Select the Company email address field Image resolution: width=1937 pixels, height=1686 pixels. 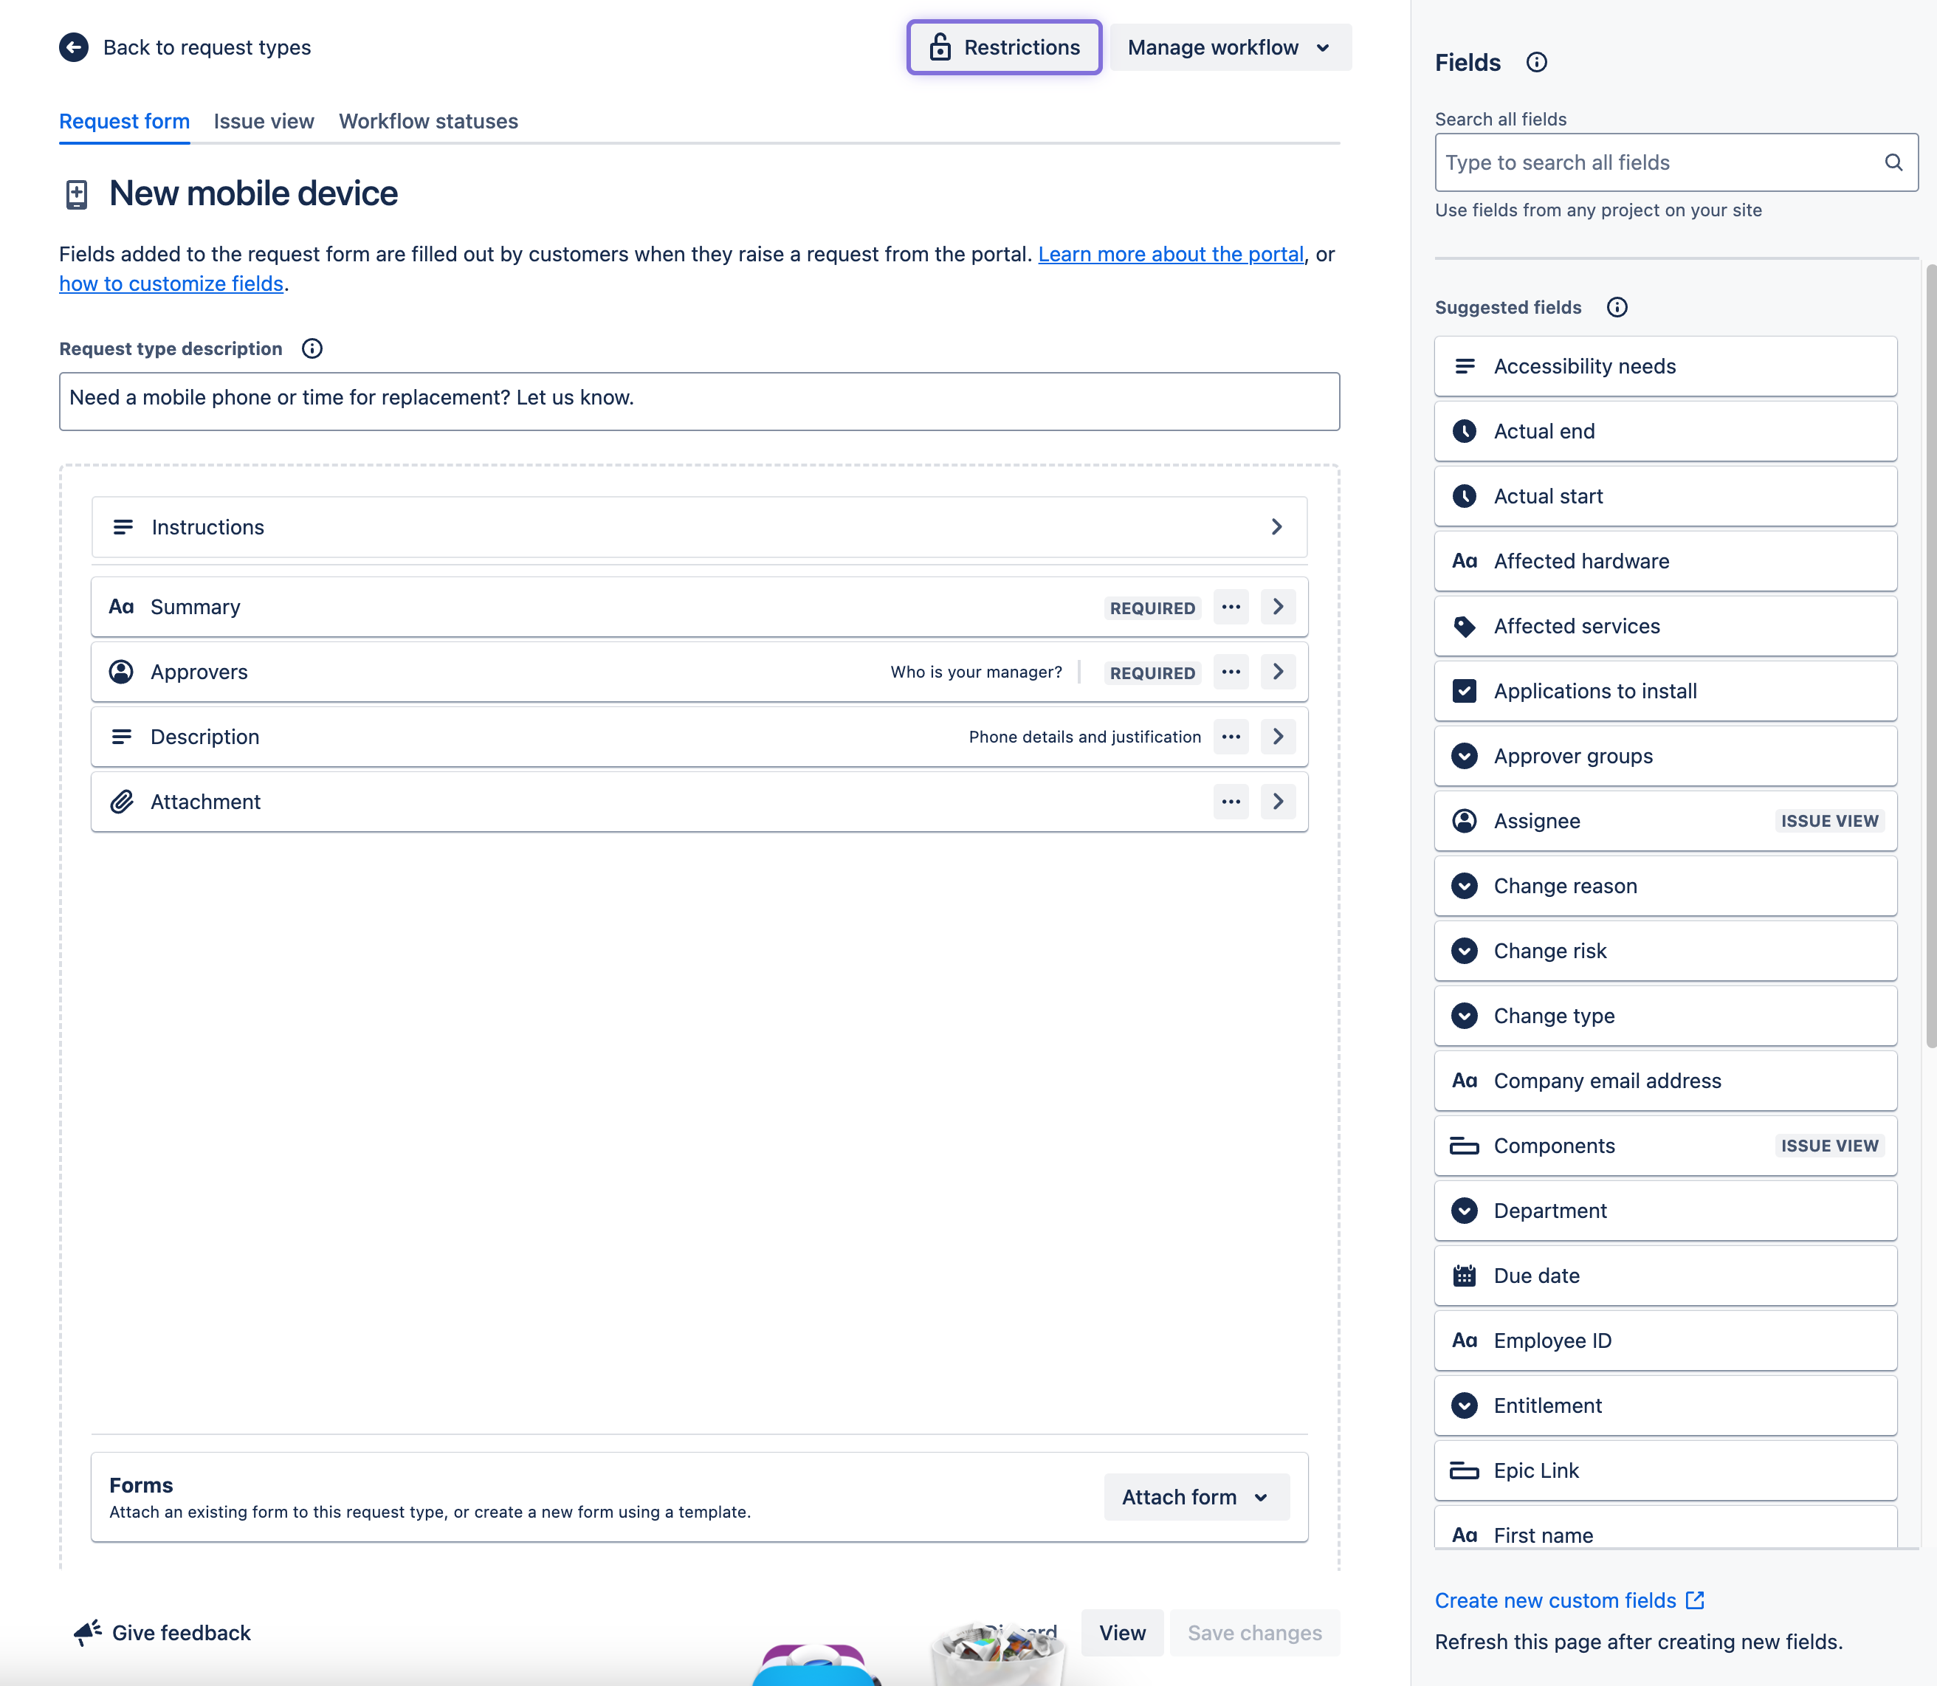1665,1081
